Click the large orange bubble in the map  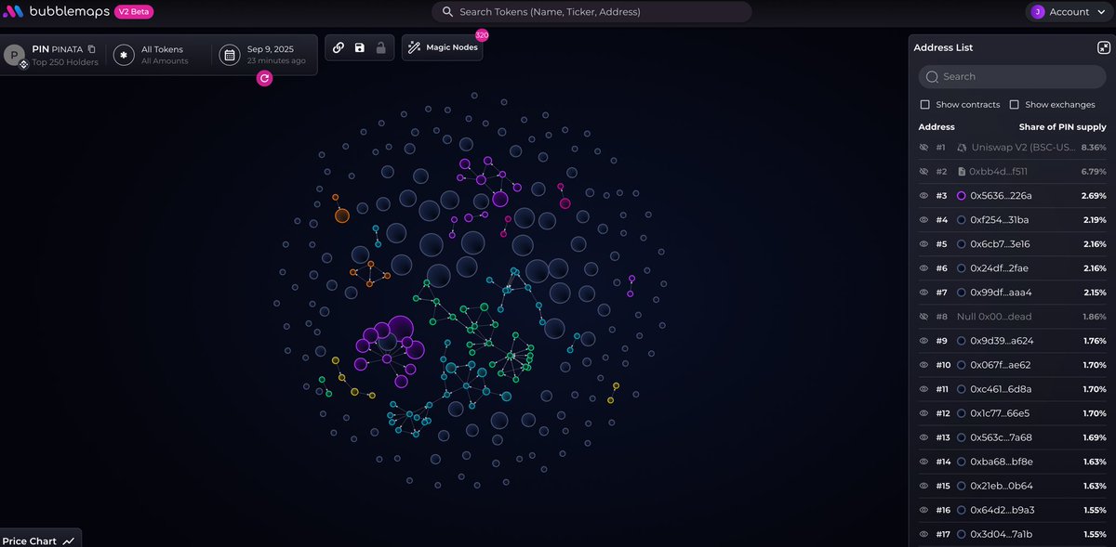pyautogui.click(x=342, y=215)
